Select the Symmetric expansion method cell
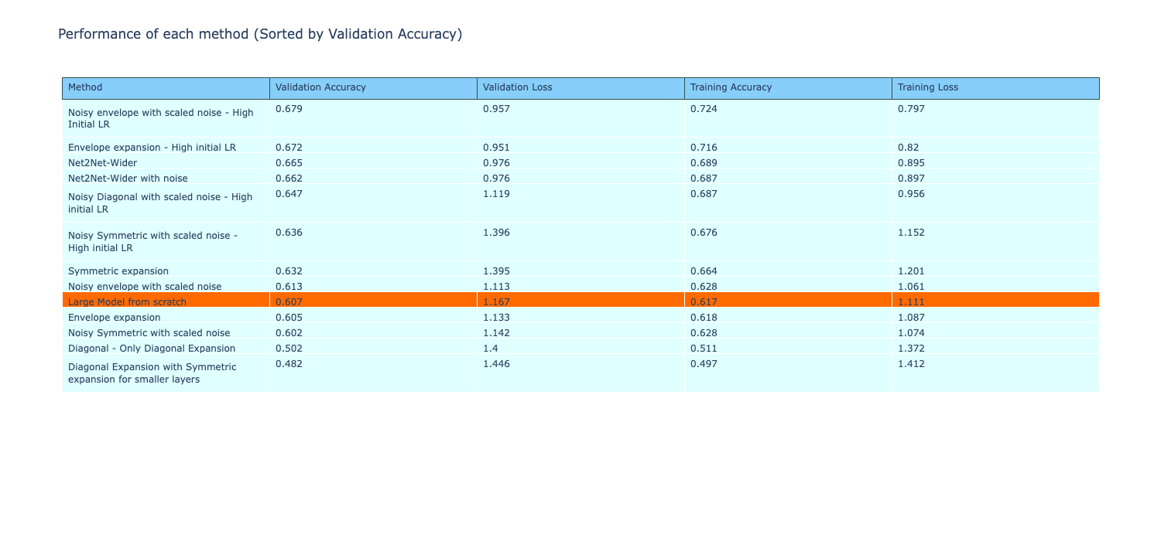The height and width of the screenshot is (541, 1161). click(118, 270)
